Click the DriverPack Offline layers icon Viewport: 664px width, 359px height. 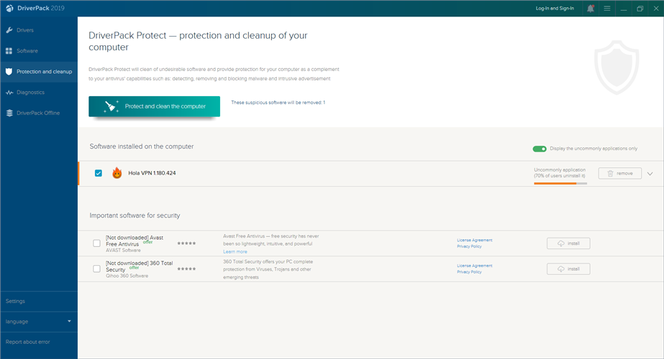9,113
